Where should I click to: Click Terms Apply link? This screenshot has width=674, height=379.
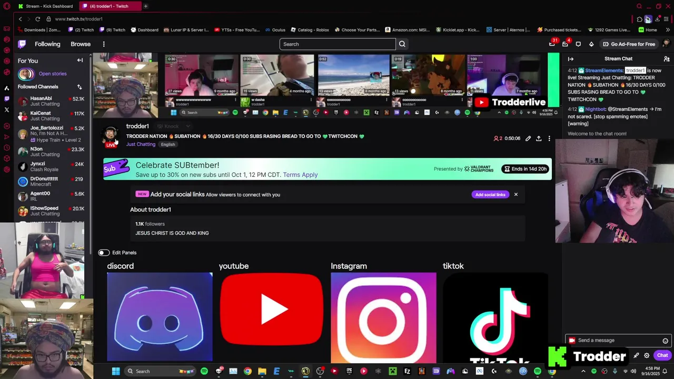coord(300,175)
